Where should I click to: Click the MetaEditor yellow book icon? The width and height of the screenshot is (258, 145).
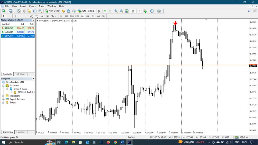[x=63, y=11]
